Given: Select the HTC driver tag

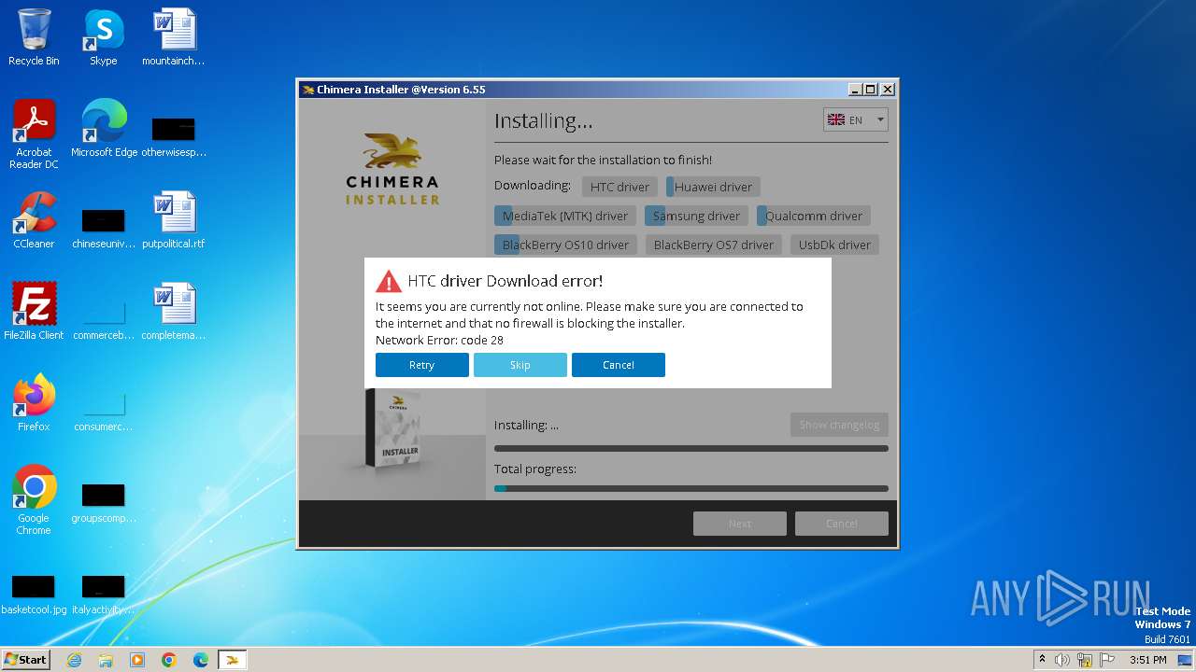Looking at the screenshot, I should (x=619, y=187).
